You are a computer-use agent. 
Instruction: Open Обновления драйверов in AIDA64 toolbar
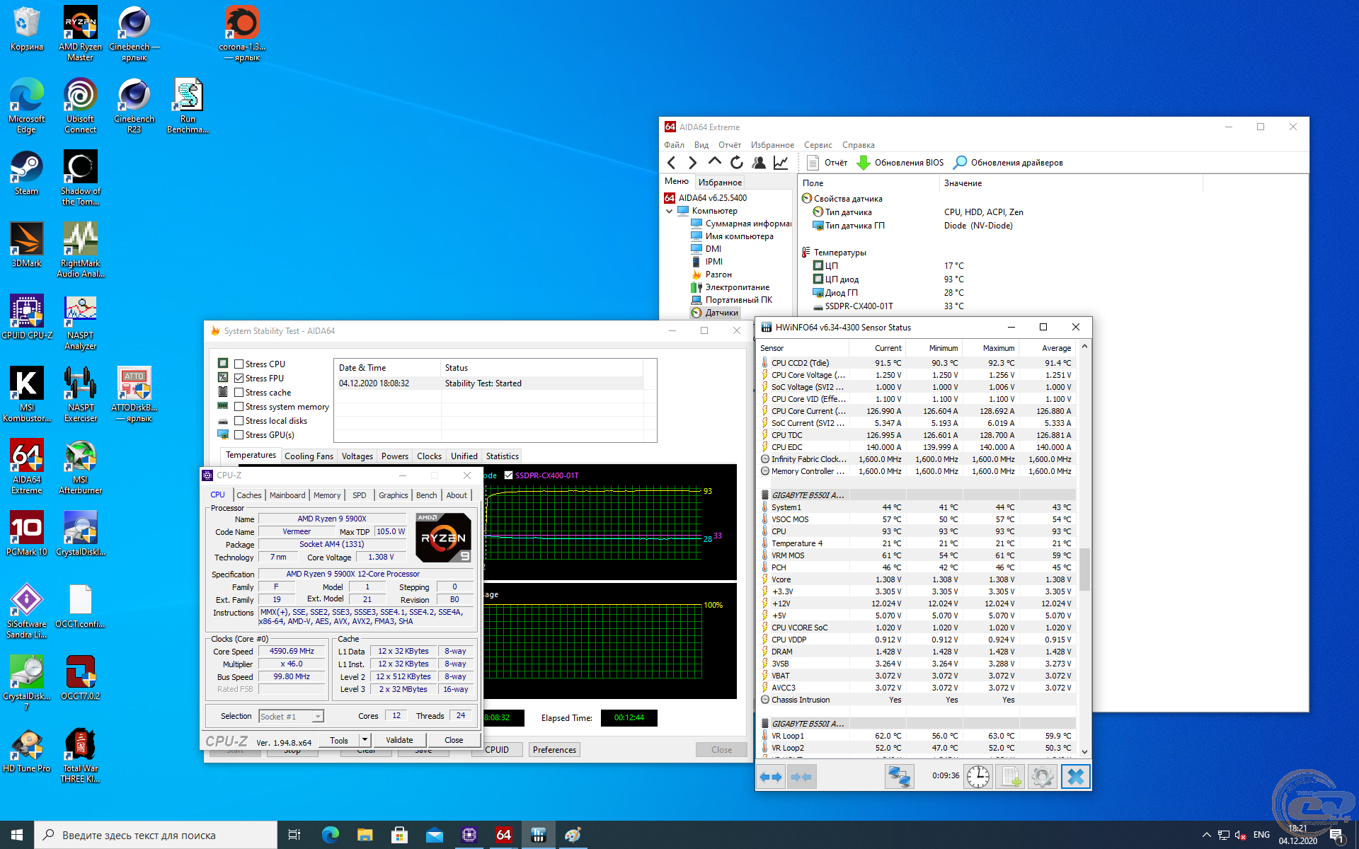coord(1008,163)
